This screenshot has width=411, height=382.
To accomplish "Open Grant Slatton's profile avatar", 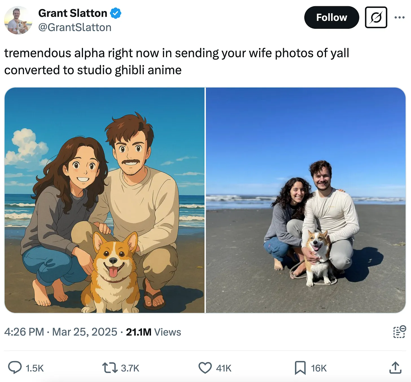I will pyautogui.click(x=18, y=20).
